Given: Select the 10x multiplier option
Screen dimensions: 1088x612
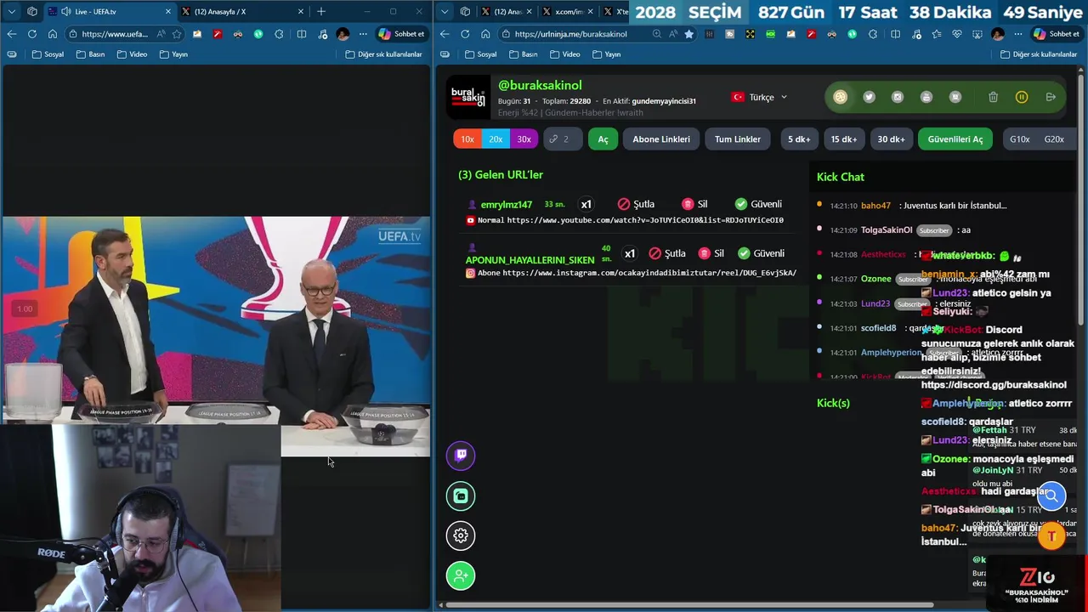Looking at the screenshot, I should 467,139.
